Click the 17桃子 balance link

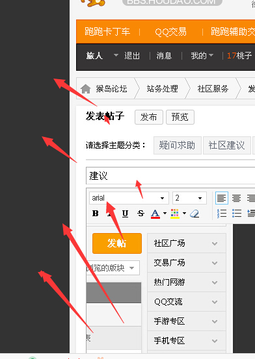239,56
